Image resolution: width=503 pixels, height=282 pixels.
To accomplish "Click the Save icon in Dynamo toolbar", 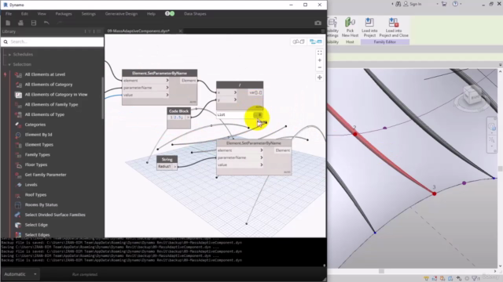I will pos(34,23).
